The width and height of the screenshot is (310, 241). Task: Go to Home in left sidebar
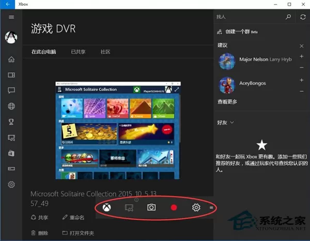[11, 59]
